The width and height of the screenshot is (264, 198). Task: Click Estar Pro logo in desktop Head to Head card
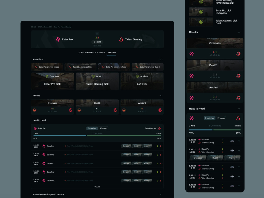[35, 128]
